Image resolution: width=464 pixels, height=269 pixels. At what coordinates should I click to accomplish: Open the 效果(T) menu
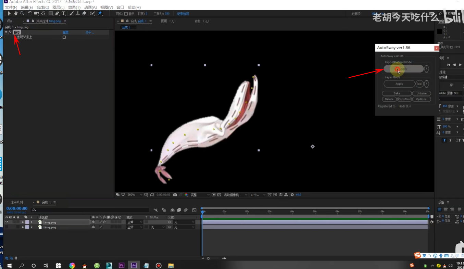[x=74, y=7]
